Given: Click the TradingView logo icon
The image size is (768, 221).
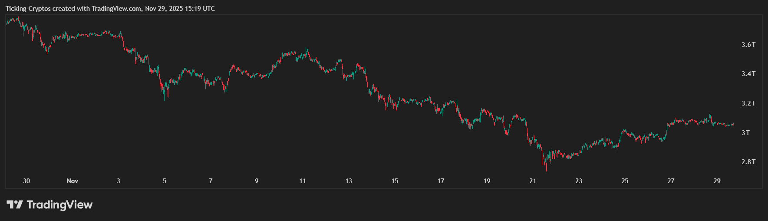Looking at the screenshot, I should click(x=14, y=205).
